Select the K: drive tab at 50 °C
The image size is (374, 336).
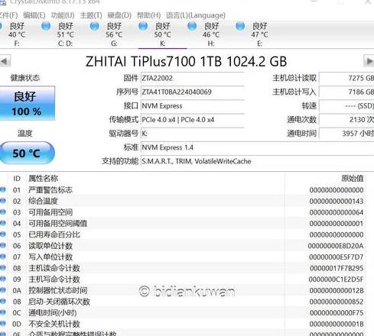[x=162, y=34]
